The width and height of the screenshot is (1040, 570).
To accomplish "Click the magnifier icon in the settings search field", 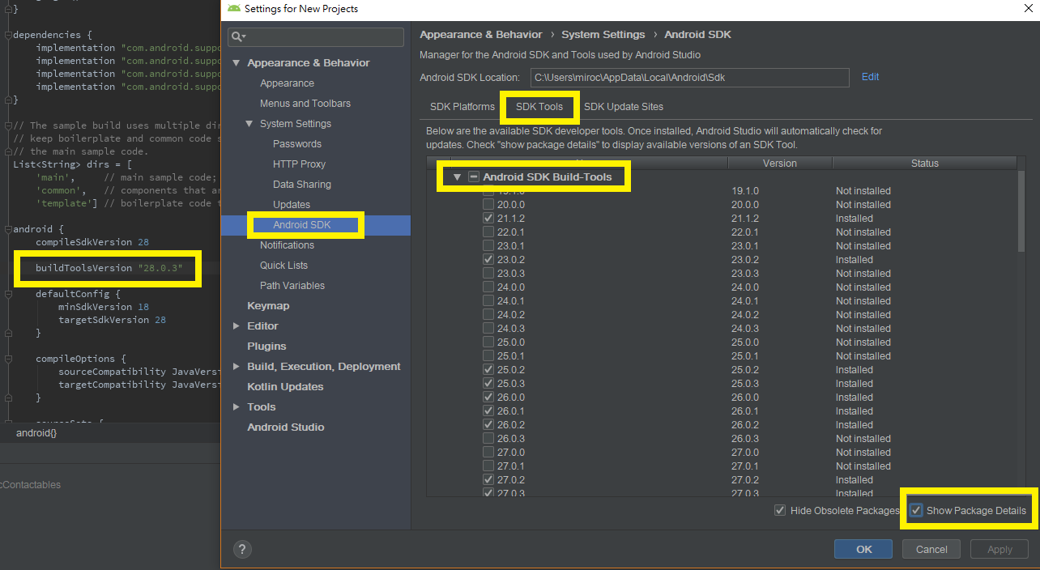I will [x=237, y=36].
